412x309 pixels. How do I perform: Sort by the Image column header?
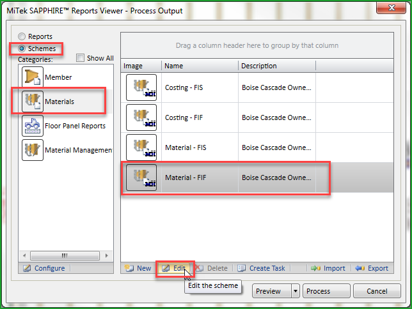141,66
